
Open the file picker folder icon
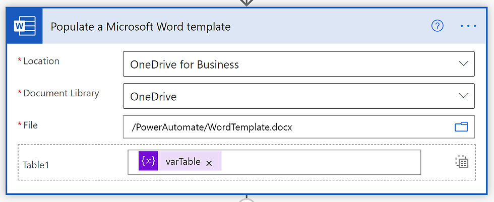(x=461, y=127)
